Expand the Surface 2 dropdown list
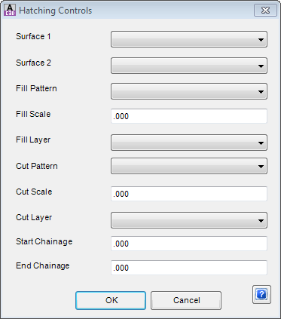The image size is (281, 319). (189, 66)
